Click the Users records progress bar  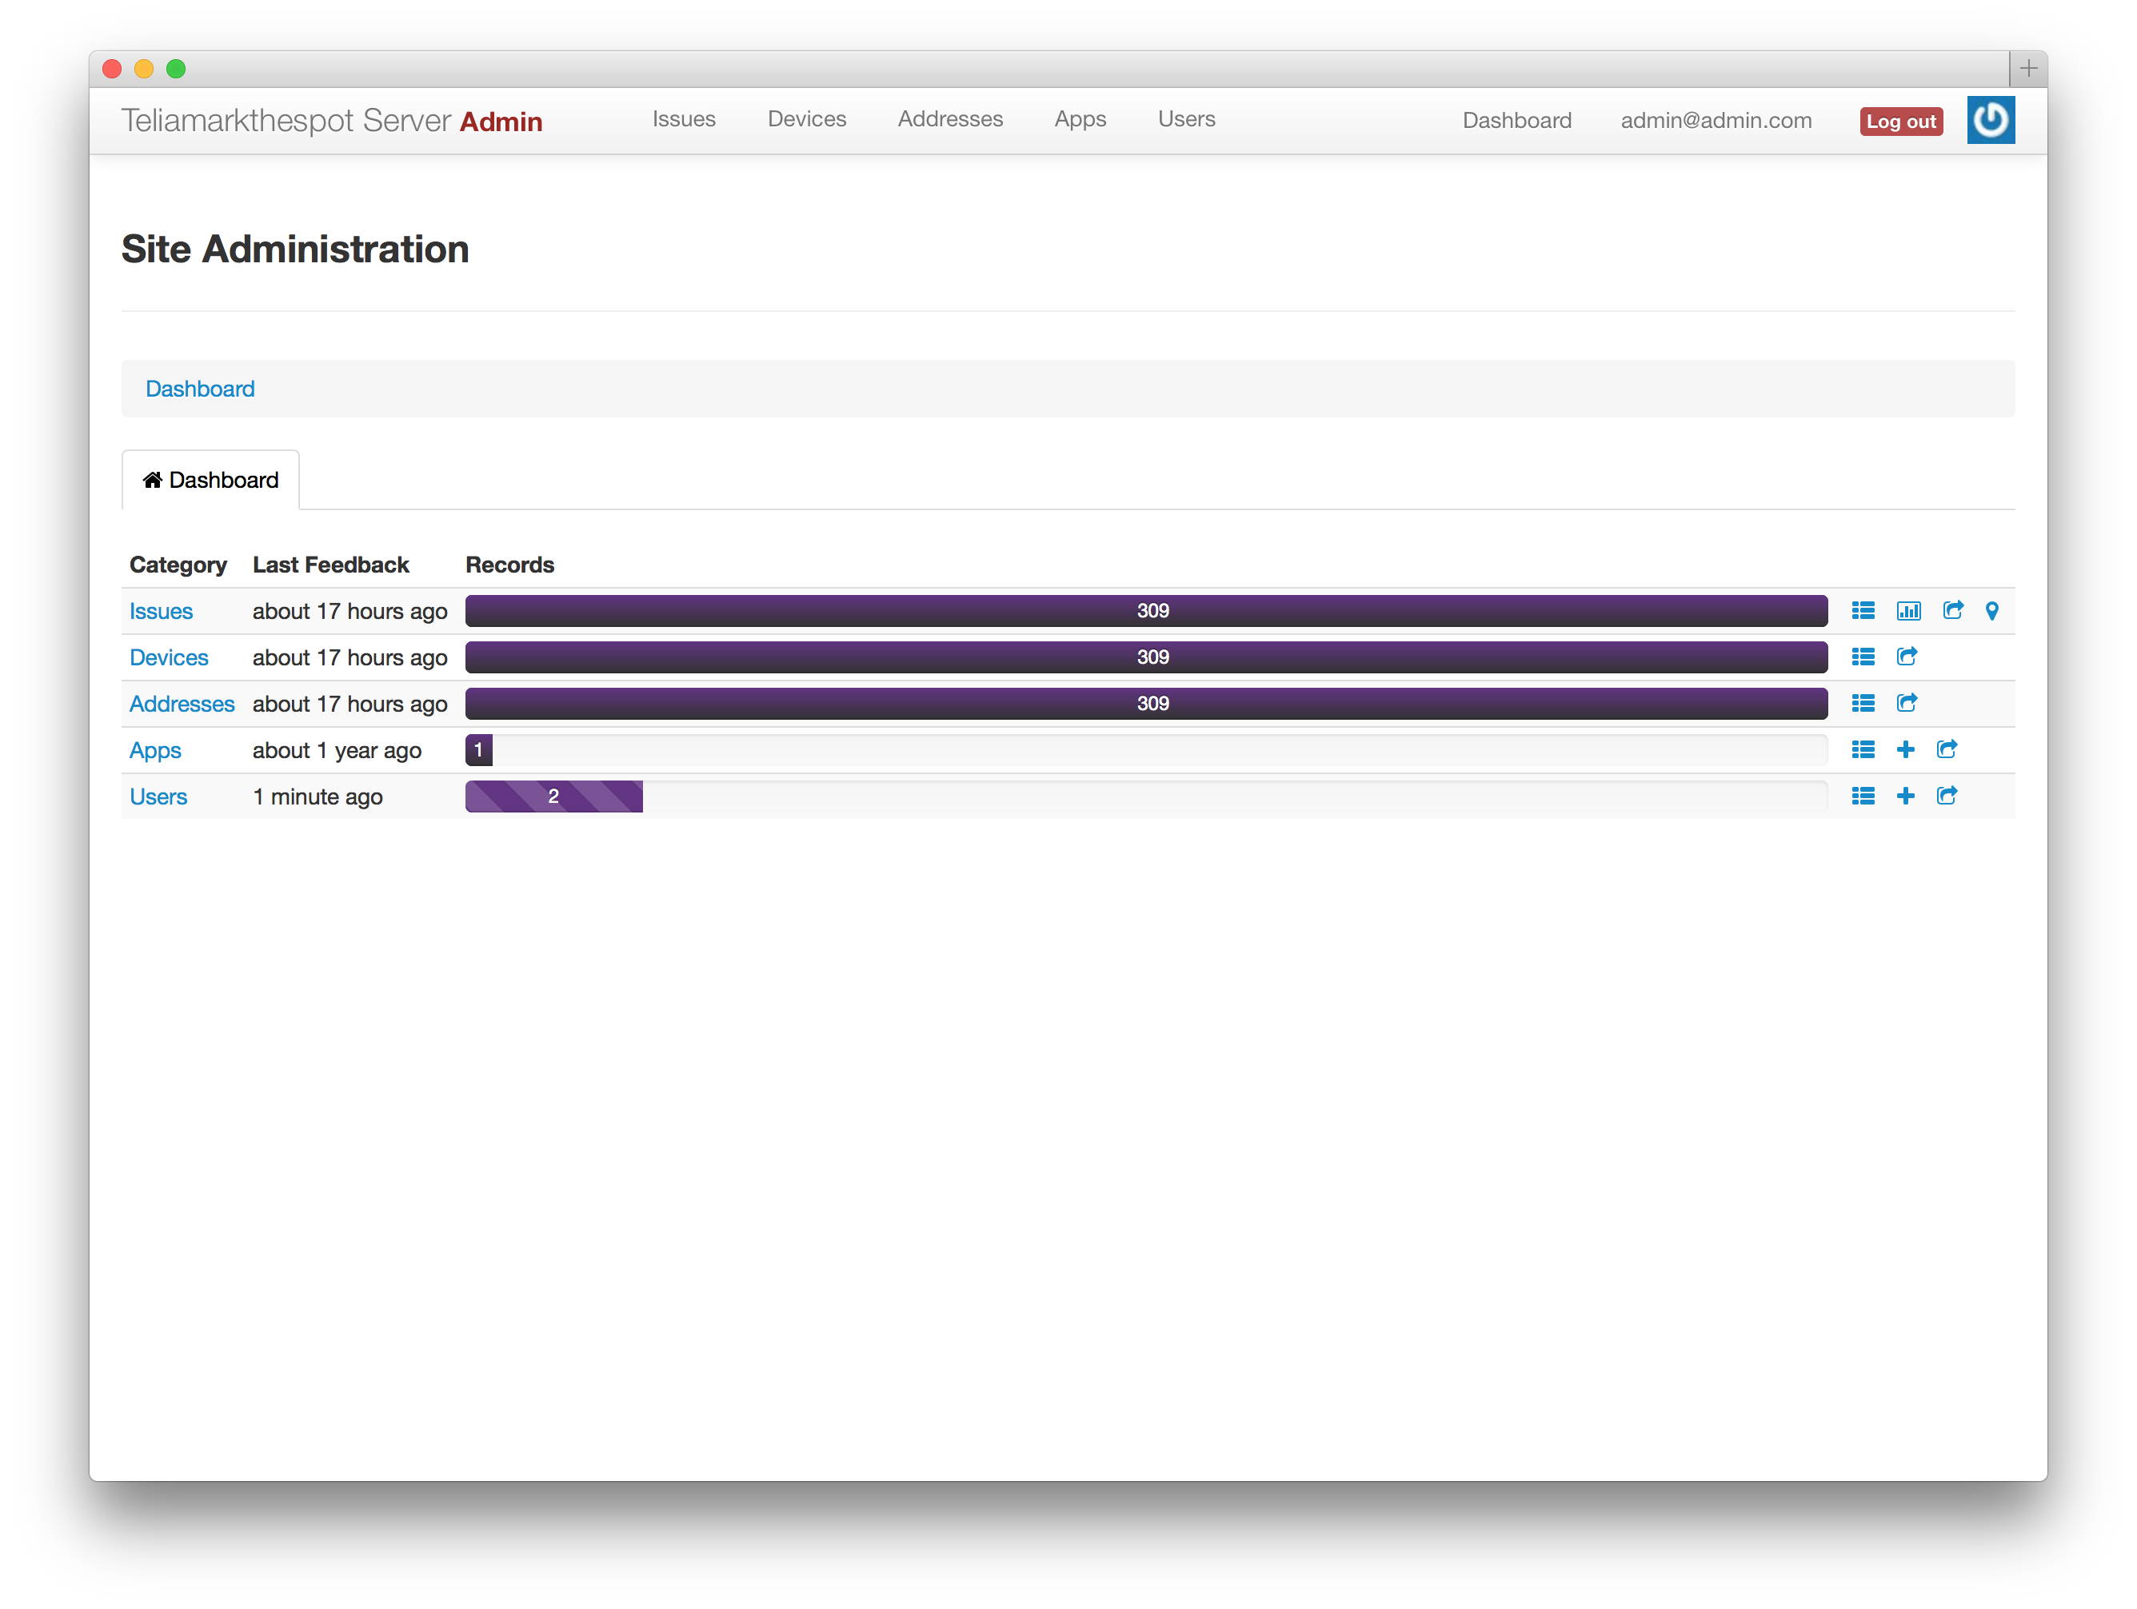[x=553, y=797]
